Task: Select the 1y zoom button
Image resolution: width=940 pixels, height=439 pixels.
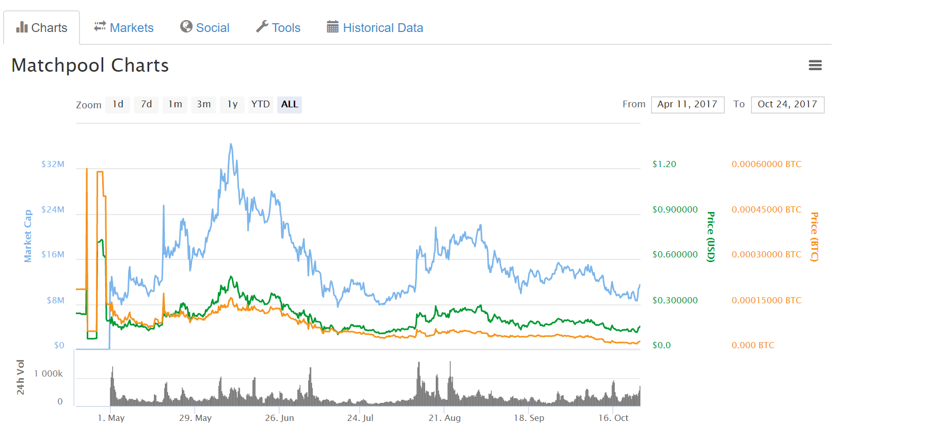Action: 232,105
